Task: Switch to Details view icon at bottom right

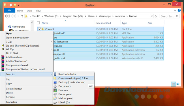Action: click(174, 84)
